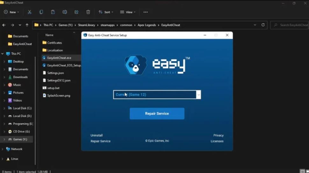Click the Share icon in Explorer toolbar
Screen dimensions: 309x173
point(76,12)
